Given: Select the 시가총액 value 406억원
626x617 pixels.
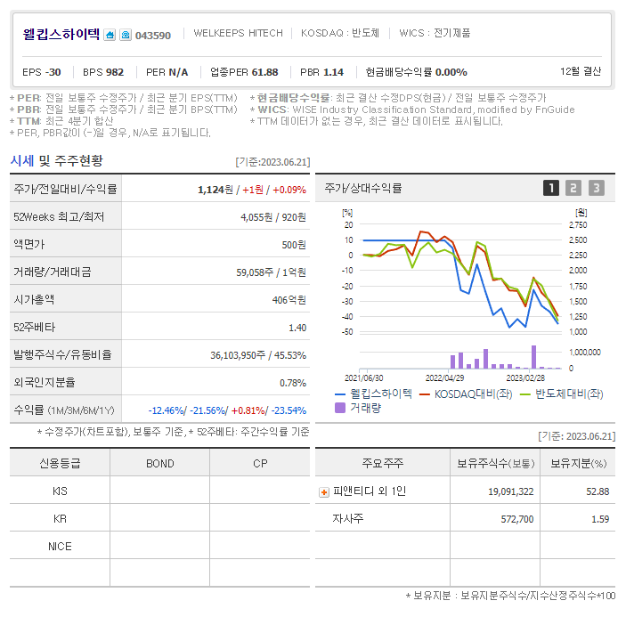Looking at the screenshot, I should [x=289, y=300].
